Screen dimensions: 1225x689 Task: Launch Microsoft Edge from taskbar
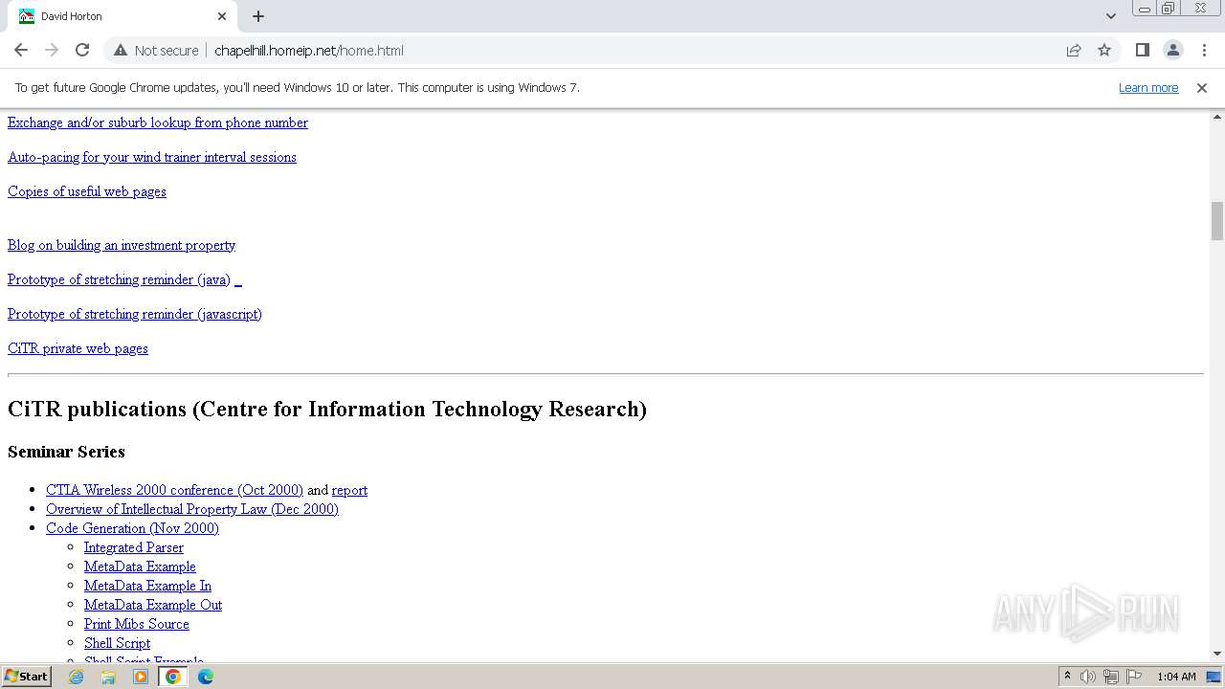point(206,677)
